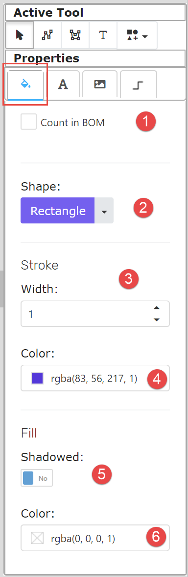Enable the Count in BOM checkbox
The width and height of the screenshot is (188, 577).
pyautogui.click(x=28, y=122)
